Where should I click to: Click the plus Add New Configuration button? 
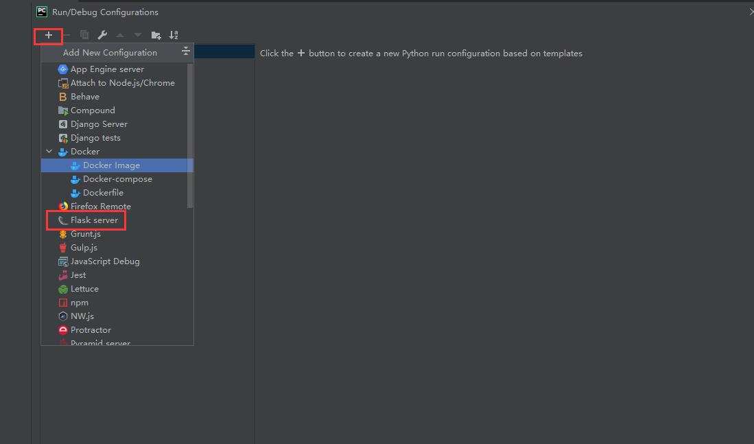[x=49, y=35]
